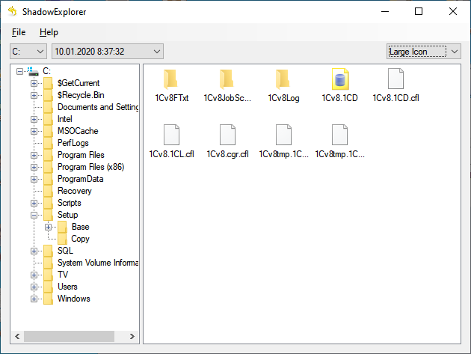
Task: Select the 1Cv8JobSc... folder icon
Action: tap(227, 79)
